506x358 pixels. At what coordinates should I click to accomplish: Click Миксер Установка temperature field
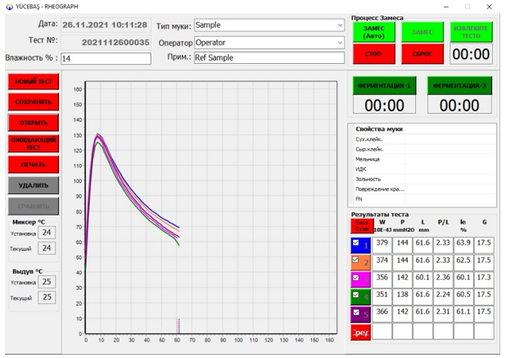[x=47, y=233]
